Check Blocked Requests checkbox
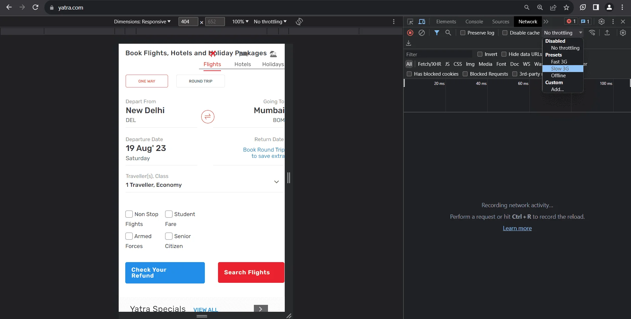Screen dimensions: 631x319 (x=465, y=74)
